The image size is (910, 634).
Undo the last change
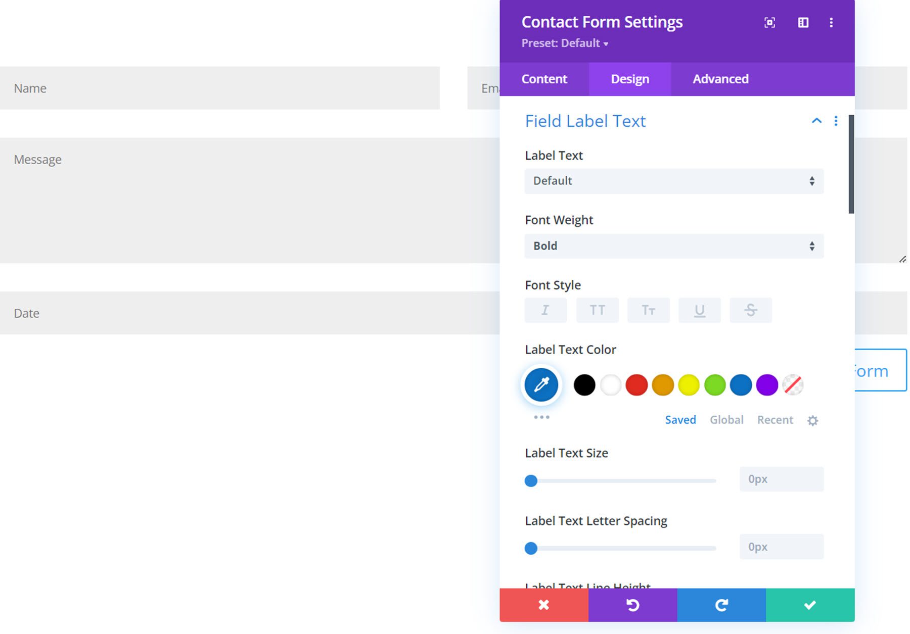(632, 604)
